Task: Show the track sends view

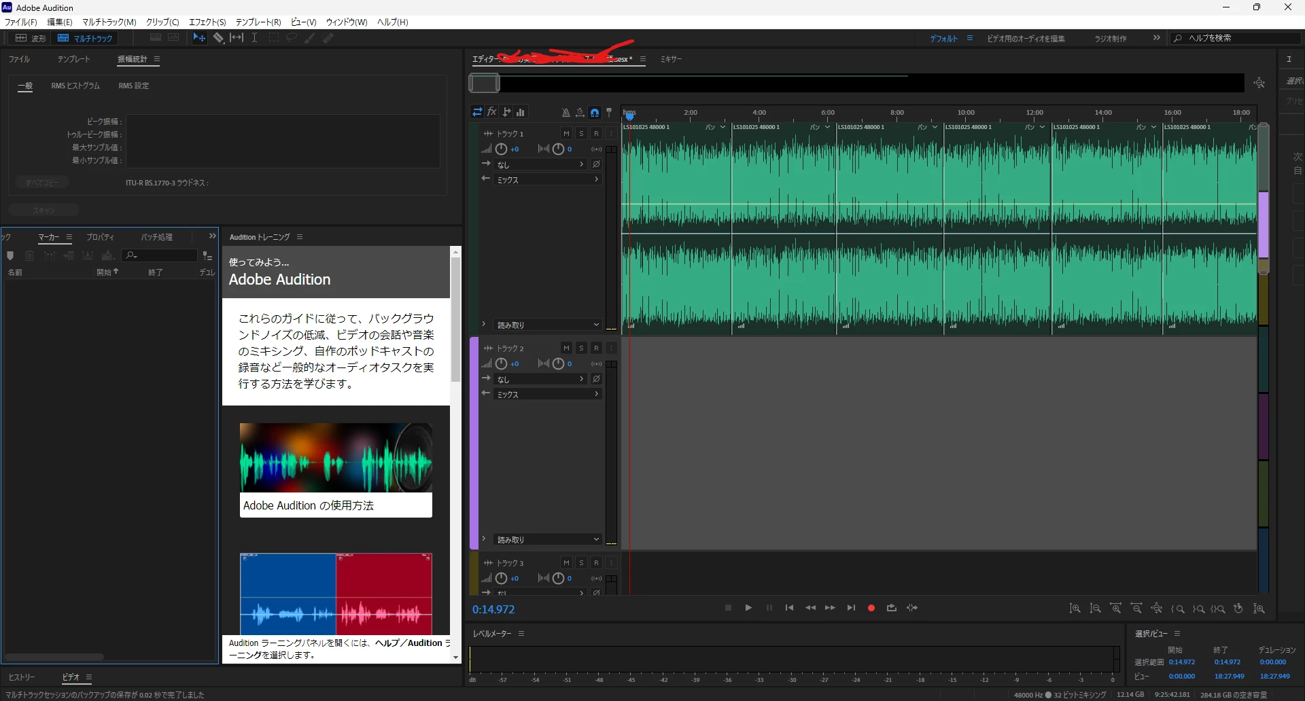Action: 506,112
